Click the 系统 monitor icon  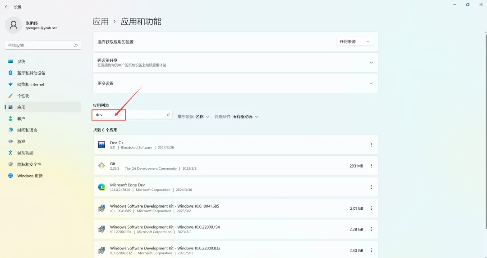(10, 61)
